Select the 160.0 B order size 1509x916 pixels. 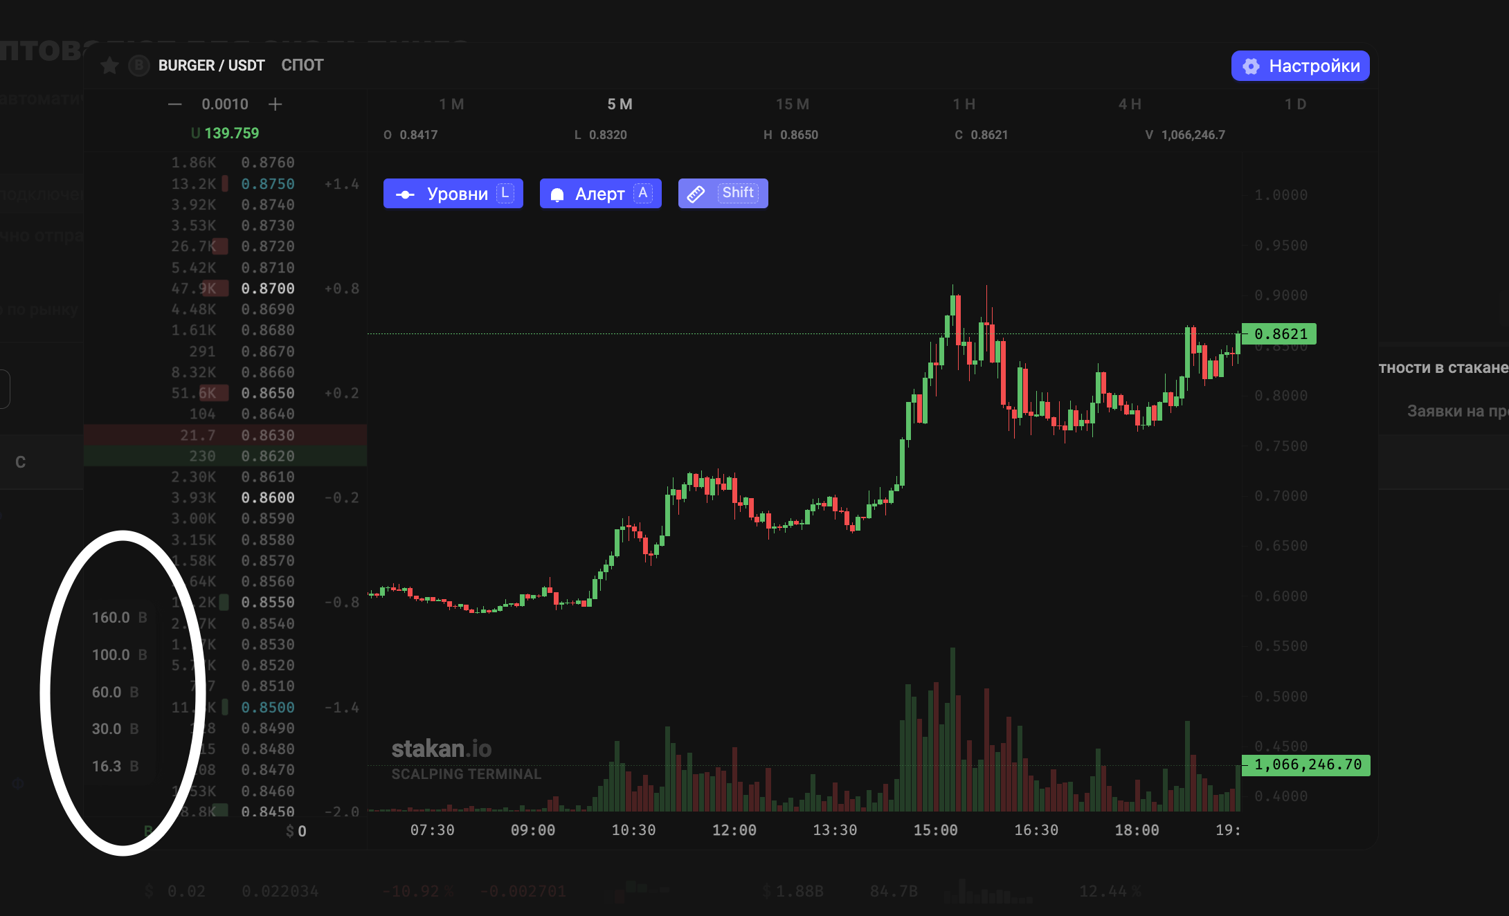[x=120, y=618]
